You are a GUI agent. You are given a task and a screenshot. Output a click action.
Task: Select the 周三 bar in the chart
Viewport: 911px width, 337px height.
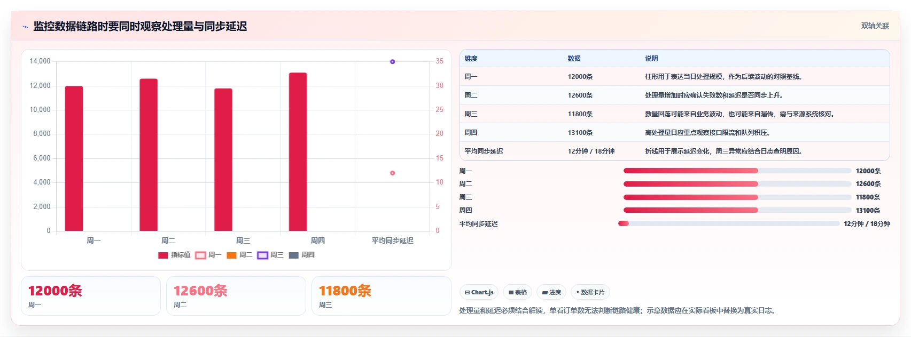[223, 159]
